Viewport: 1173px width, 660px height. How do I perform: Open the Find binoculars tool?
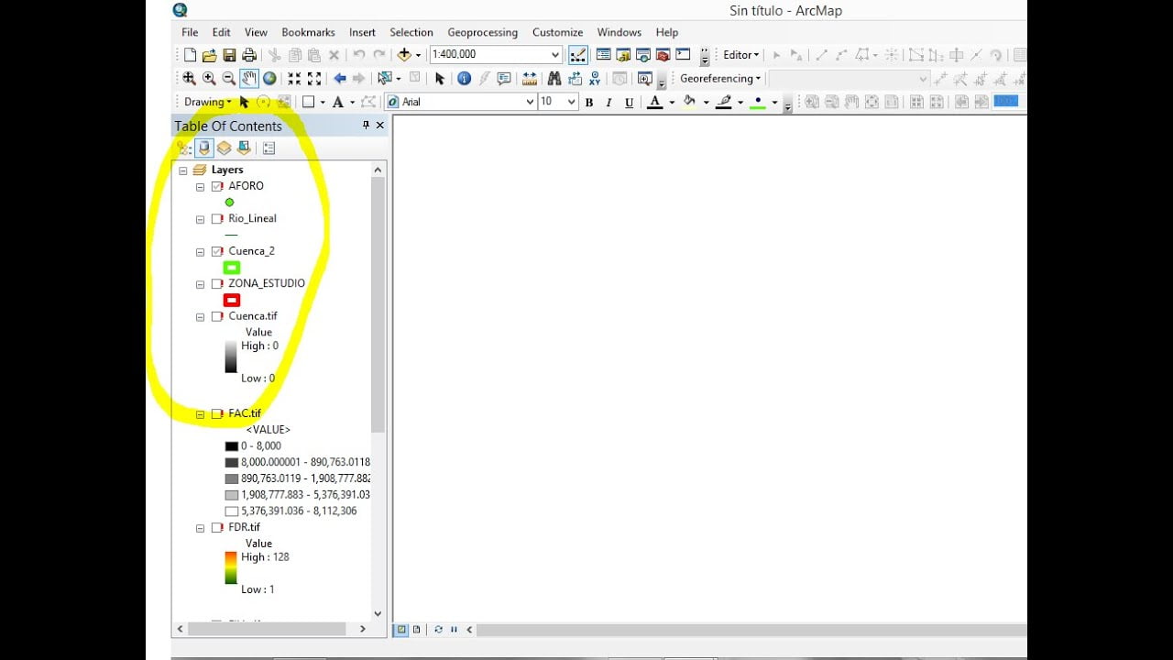[554, 79]
